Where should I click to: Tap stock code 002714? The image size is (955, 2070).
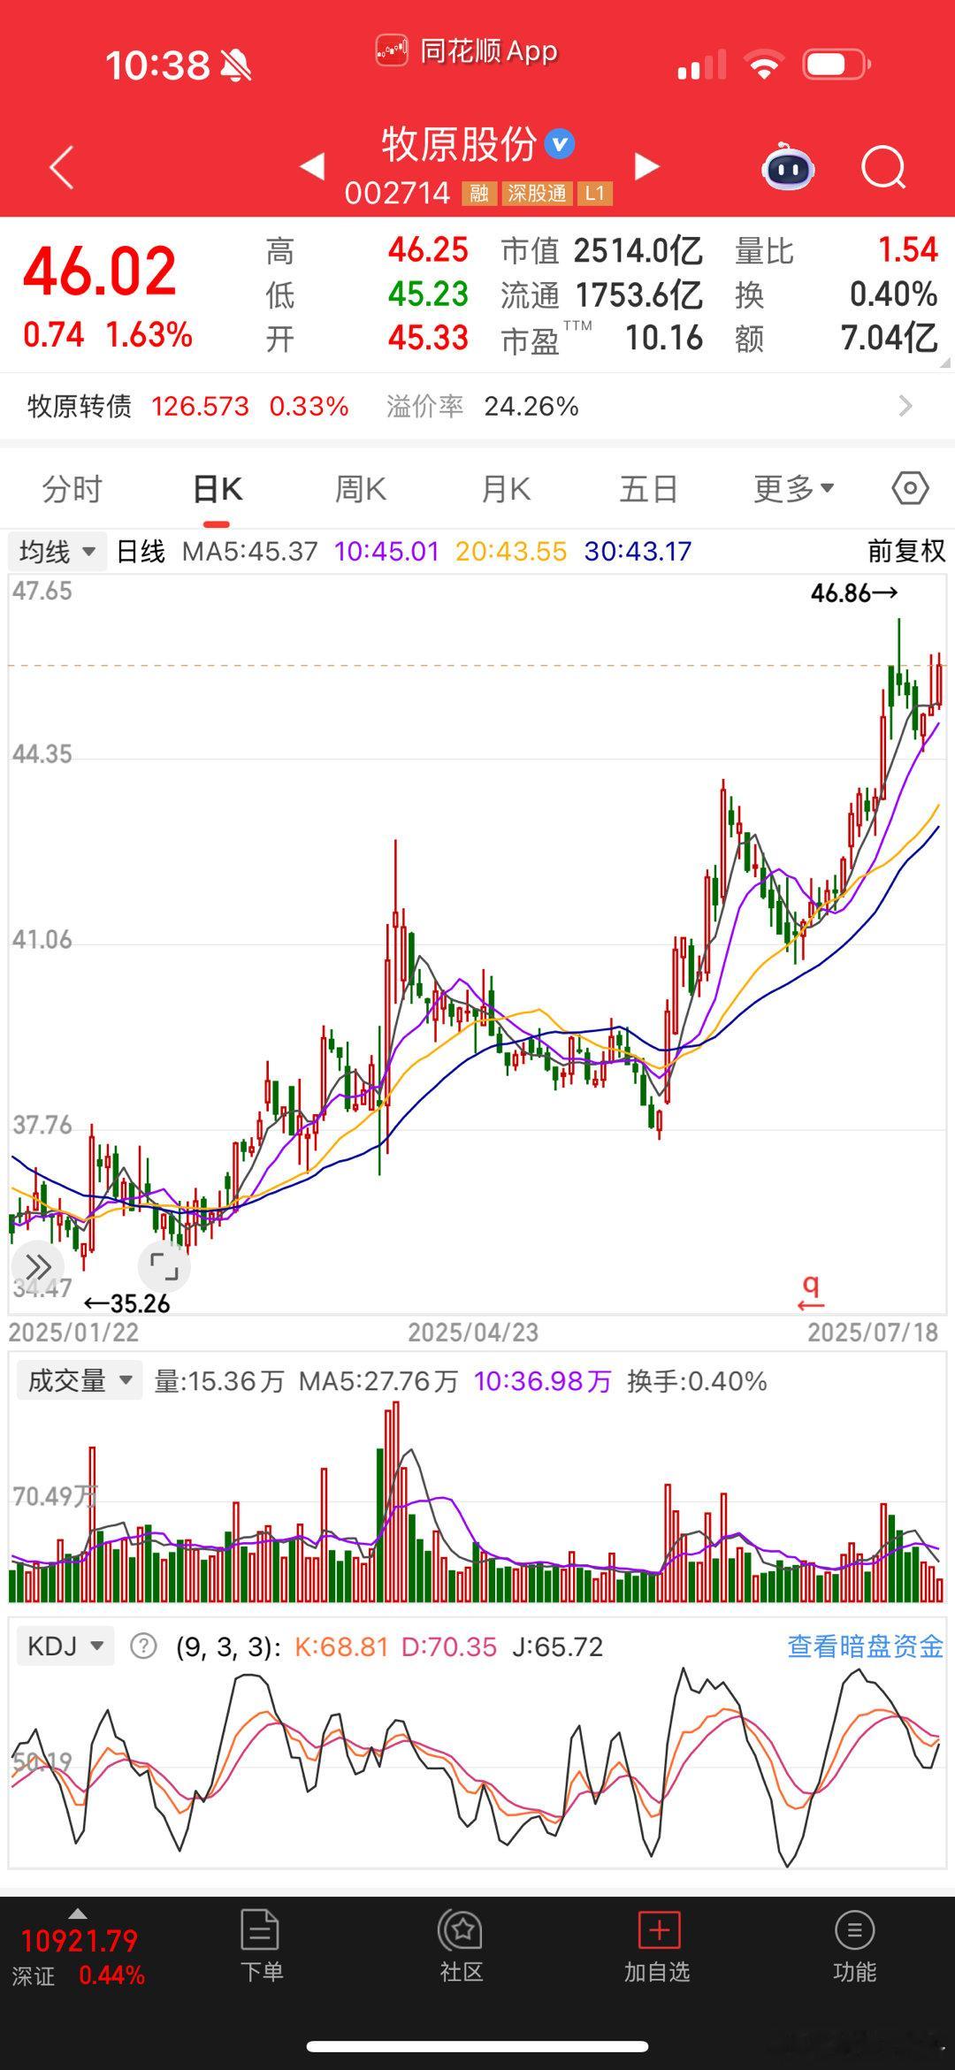(397, 194)
